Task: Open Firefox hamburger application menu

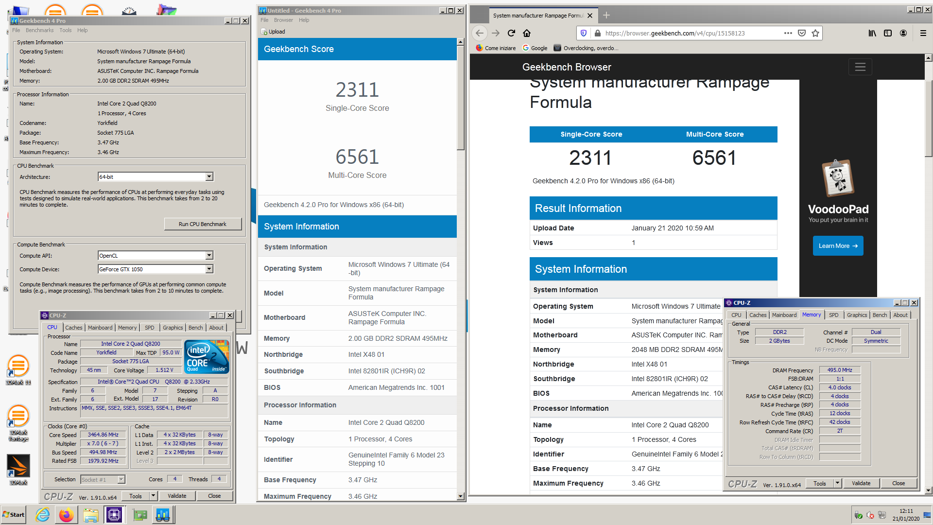Action: [923, 33]
